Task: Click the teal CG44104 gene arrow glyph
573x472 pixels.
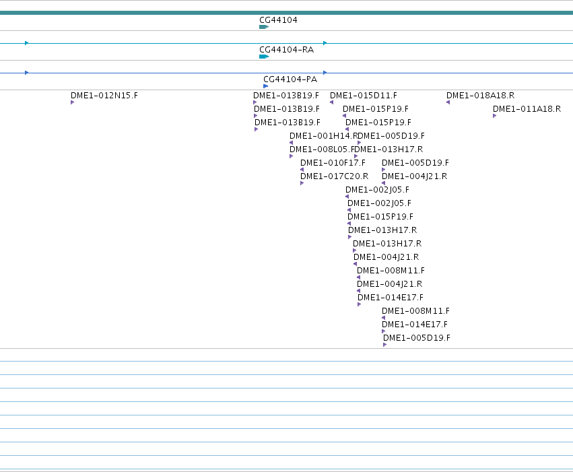Action: (264, 27)
